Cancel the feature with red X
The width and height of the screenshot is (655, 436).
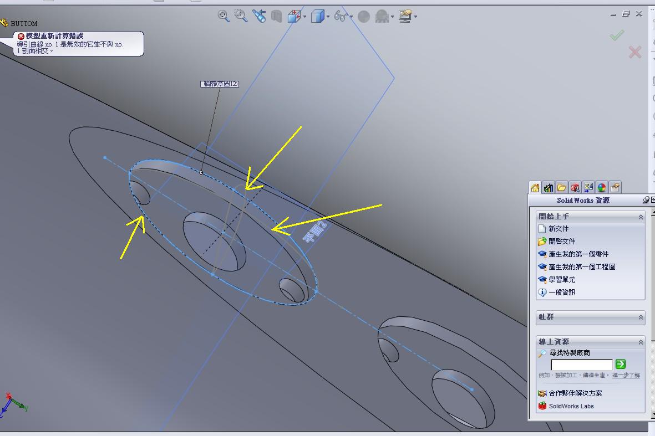click(x=635, y=52)
